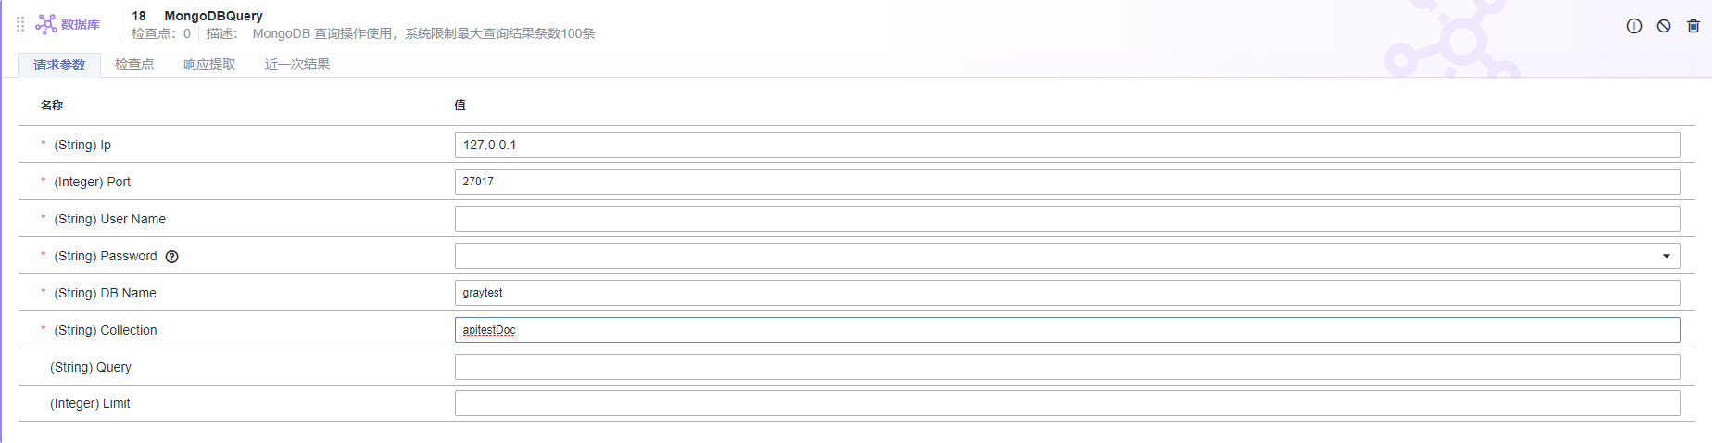Click the info circle icon in header

[x=1634, y=26]
